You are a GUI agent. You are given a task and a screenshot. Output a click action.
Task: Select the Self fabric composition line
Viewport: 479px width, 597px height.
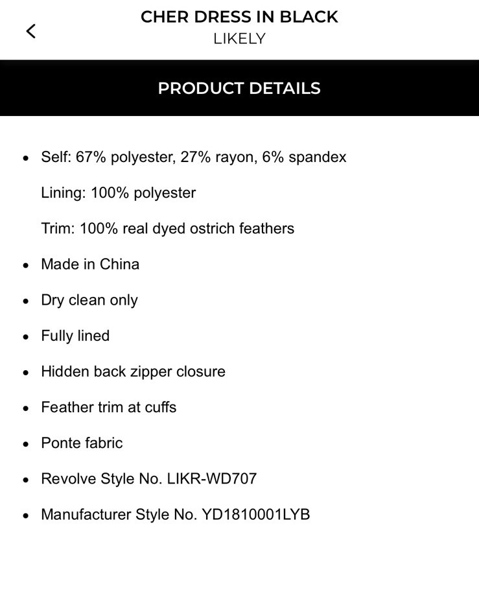[x=193, y=157]
